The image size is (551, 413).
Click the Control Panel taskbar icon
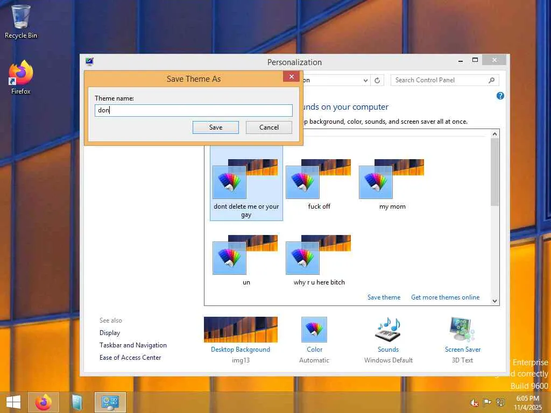click(x=110, y=402)
